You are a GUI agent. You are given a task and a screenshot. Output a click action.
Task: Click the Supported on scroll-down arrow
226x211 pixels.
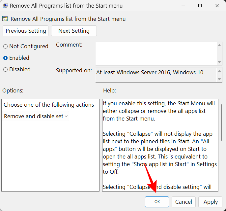tap(219, 79)
